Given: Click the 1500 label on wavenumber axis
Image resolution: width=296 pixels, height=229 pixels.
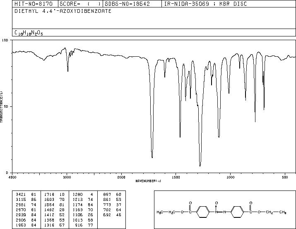Looking at the screenshot, I should pyautogui.click(x=176, y=177).
